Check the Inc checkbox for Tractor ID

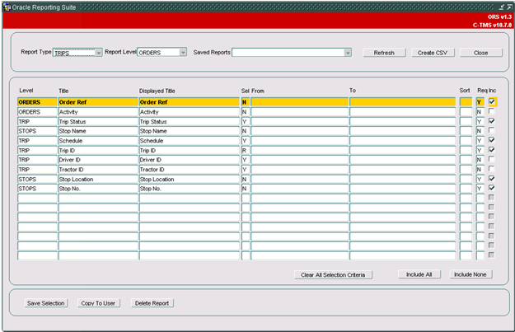coord(491,169)
